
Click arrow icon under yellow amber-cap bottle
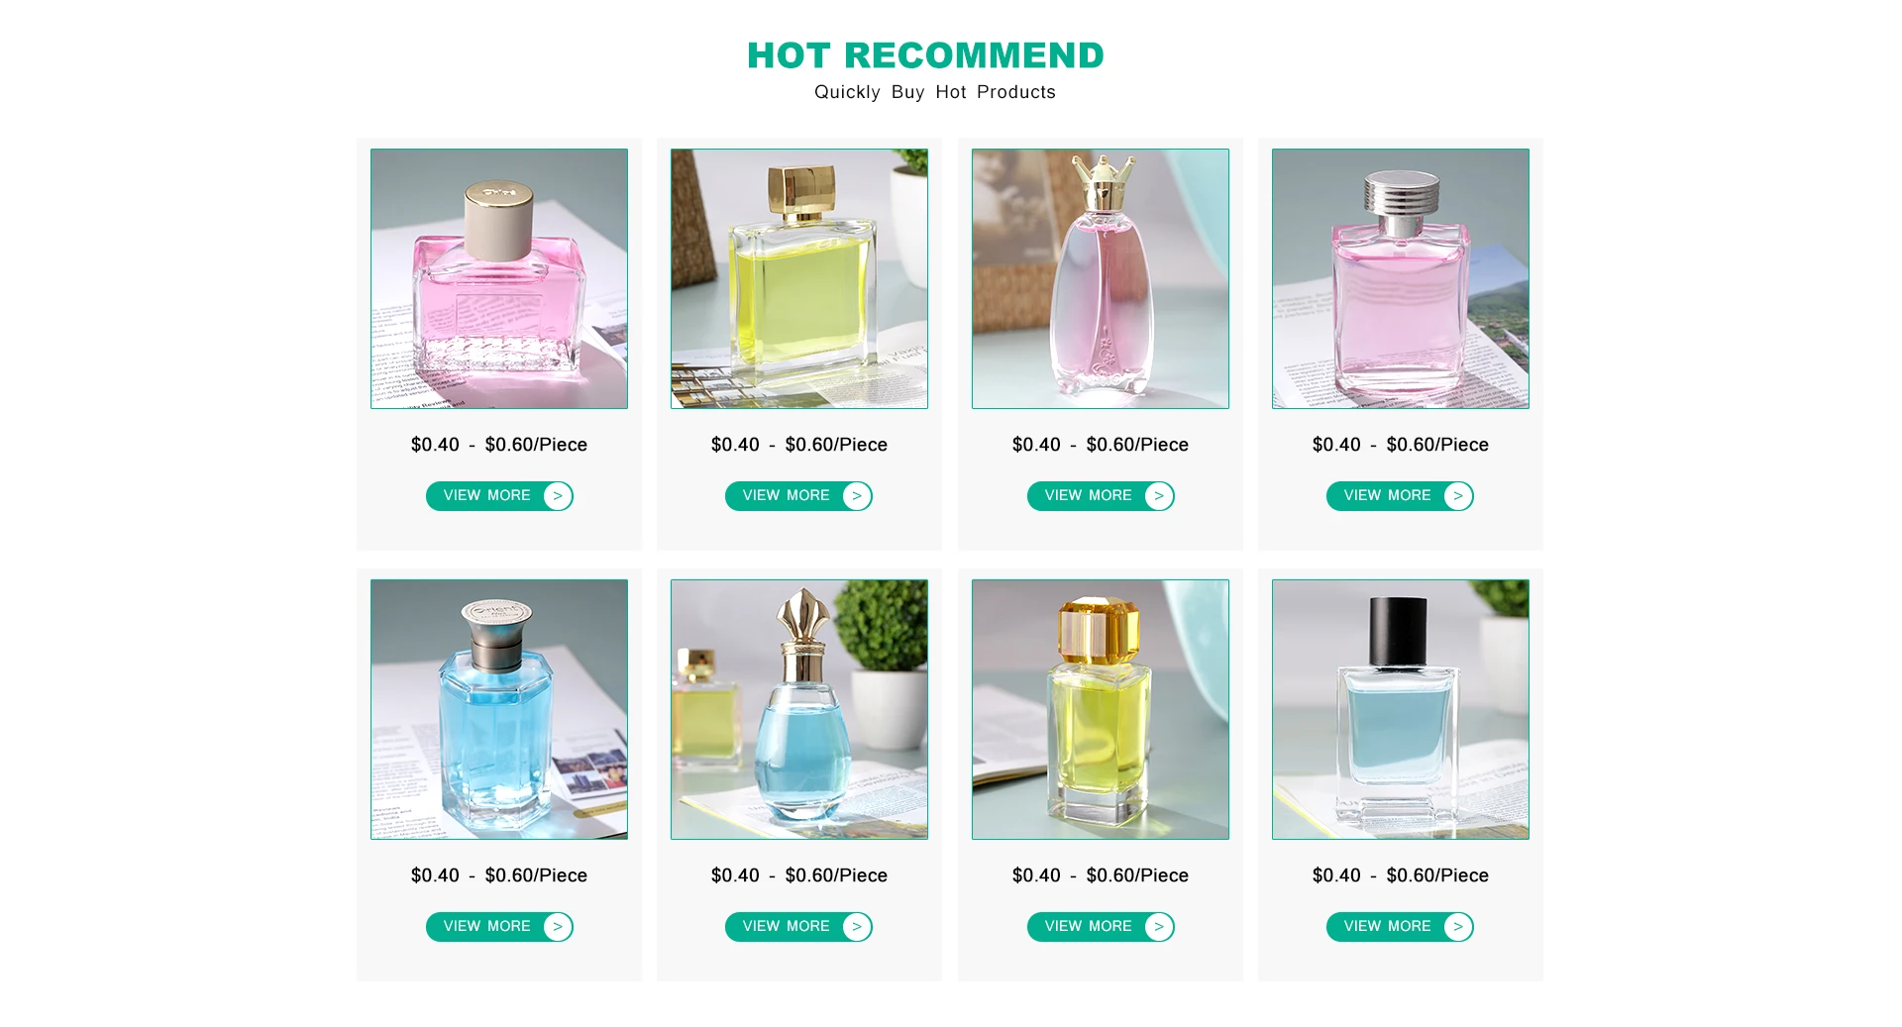[x=1159, y=927]
